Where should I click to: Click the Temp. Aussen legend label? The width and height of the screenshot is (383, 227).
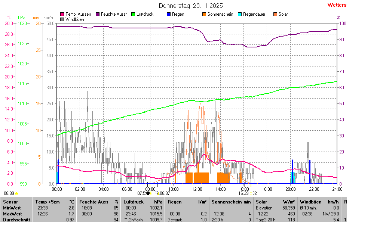(x=78, y=14)
